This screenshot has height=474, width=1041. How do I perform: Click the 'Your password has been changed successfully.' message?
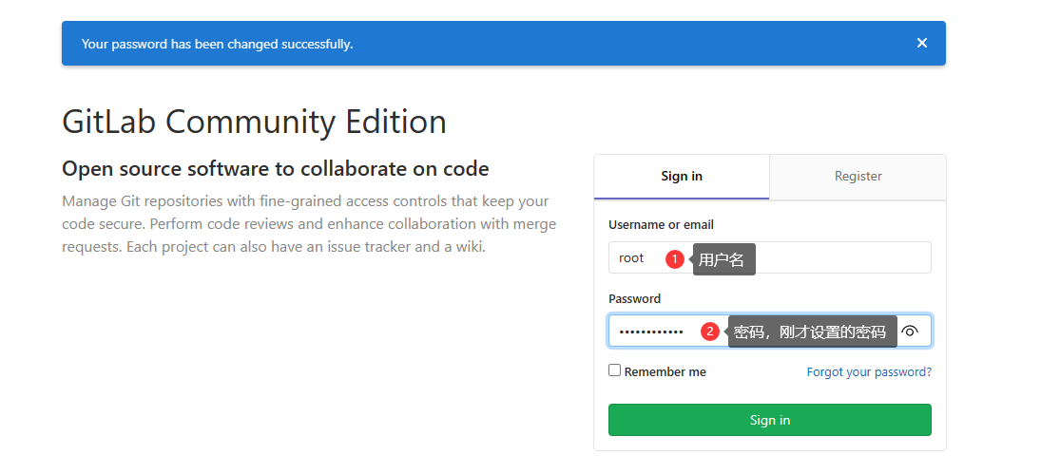tap(217, 45)
